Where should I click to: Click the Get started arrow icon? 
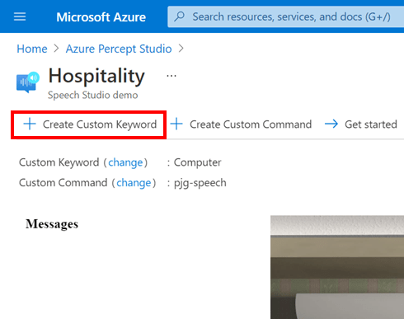tap(331, 124)
